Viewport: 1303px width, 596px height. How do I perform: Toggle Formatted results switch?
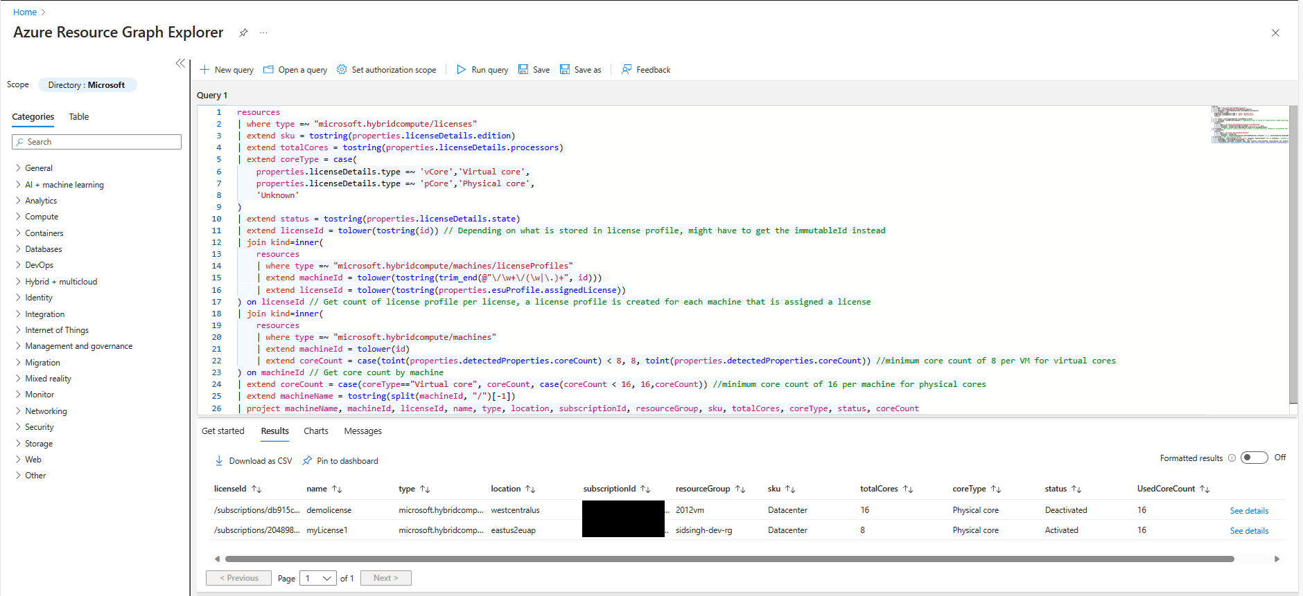[1254, 458]
